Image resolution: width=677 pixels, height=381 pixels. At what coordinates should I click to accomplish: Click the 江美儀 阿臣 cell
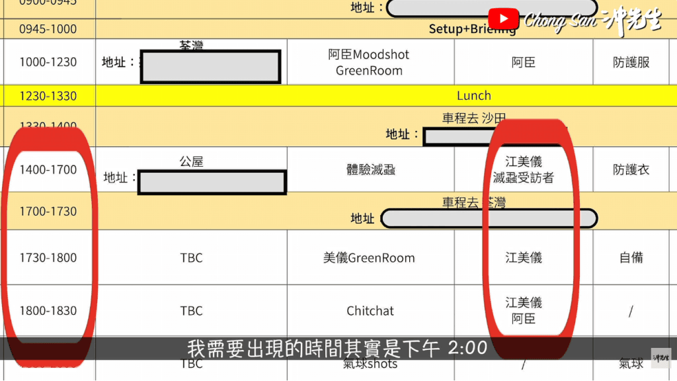pyautogui.click(x=524, y=311)
